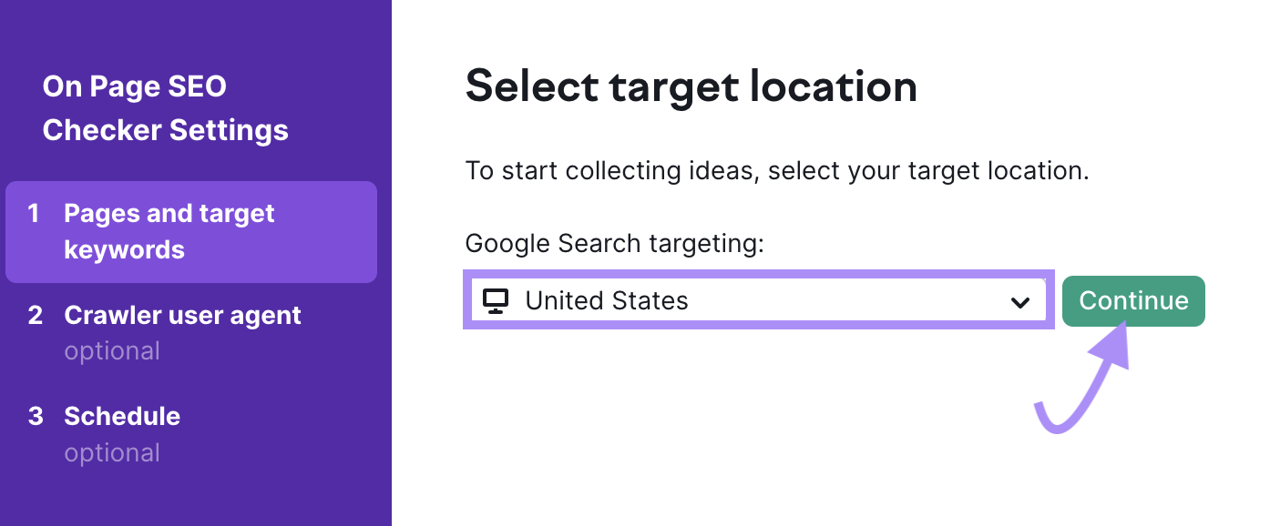This screenshot has height=526, width=1270.
Task: Click the green Continue button
Action: coord(1133,301)
